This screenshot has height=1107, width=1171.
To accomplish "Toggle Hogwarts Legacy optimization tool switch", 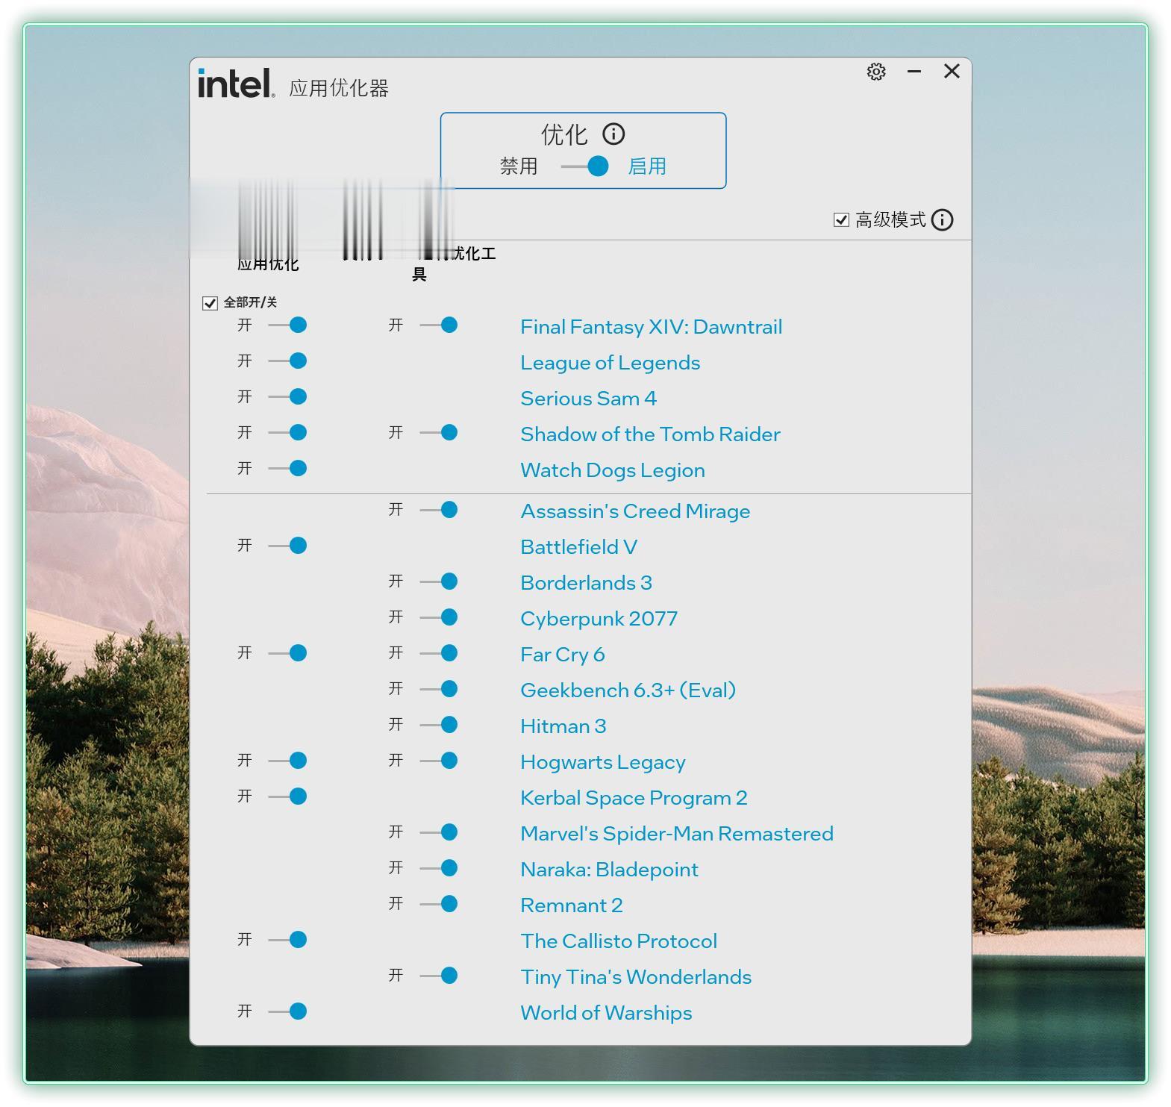I will point(439,761).
